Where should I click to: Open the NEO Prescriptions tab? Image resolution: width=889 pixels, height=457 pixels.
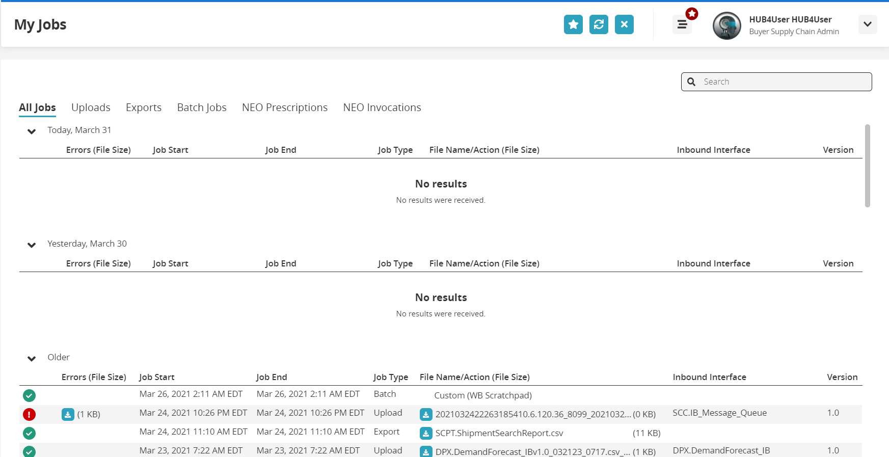coord(285,107)
